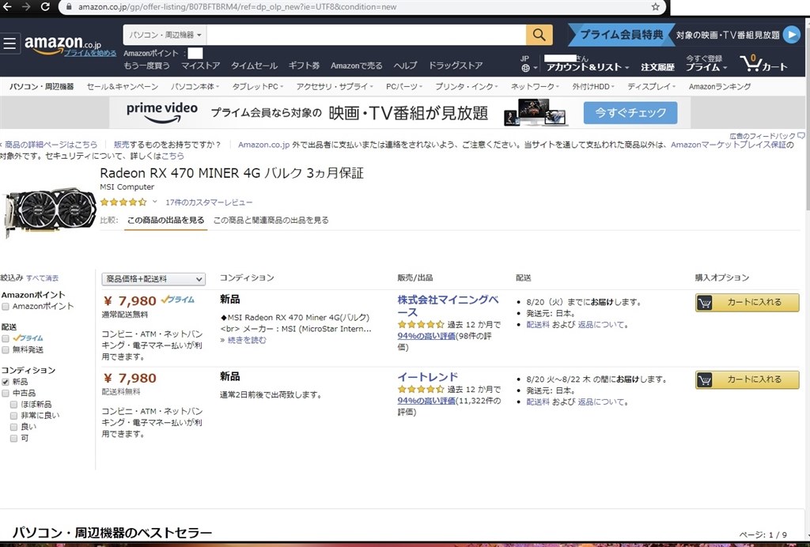Uncheck the 新品 condition checkbox
810x547 pixels.
point(6,382)
